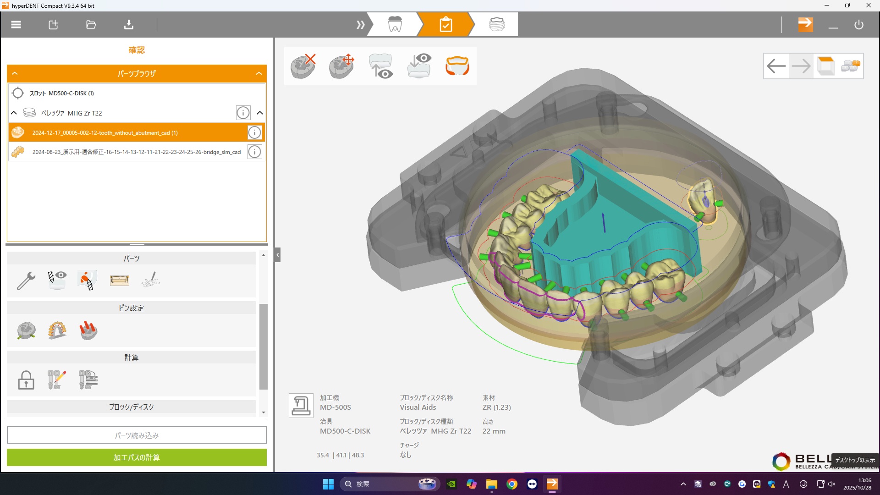Click the wrench icon in パーツ section
This screenshot has height=495, width=880.
pos(26,280)
